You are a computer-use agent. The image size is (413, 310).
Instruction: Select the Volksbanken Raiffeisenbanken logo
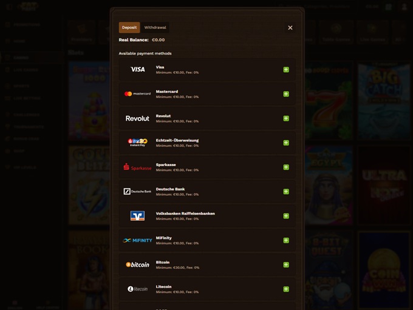(137, 216)
